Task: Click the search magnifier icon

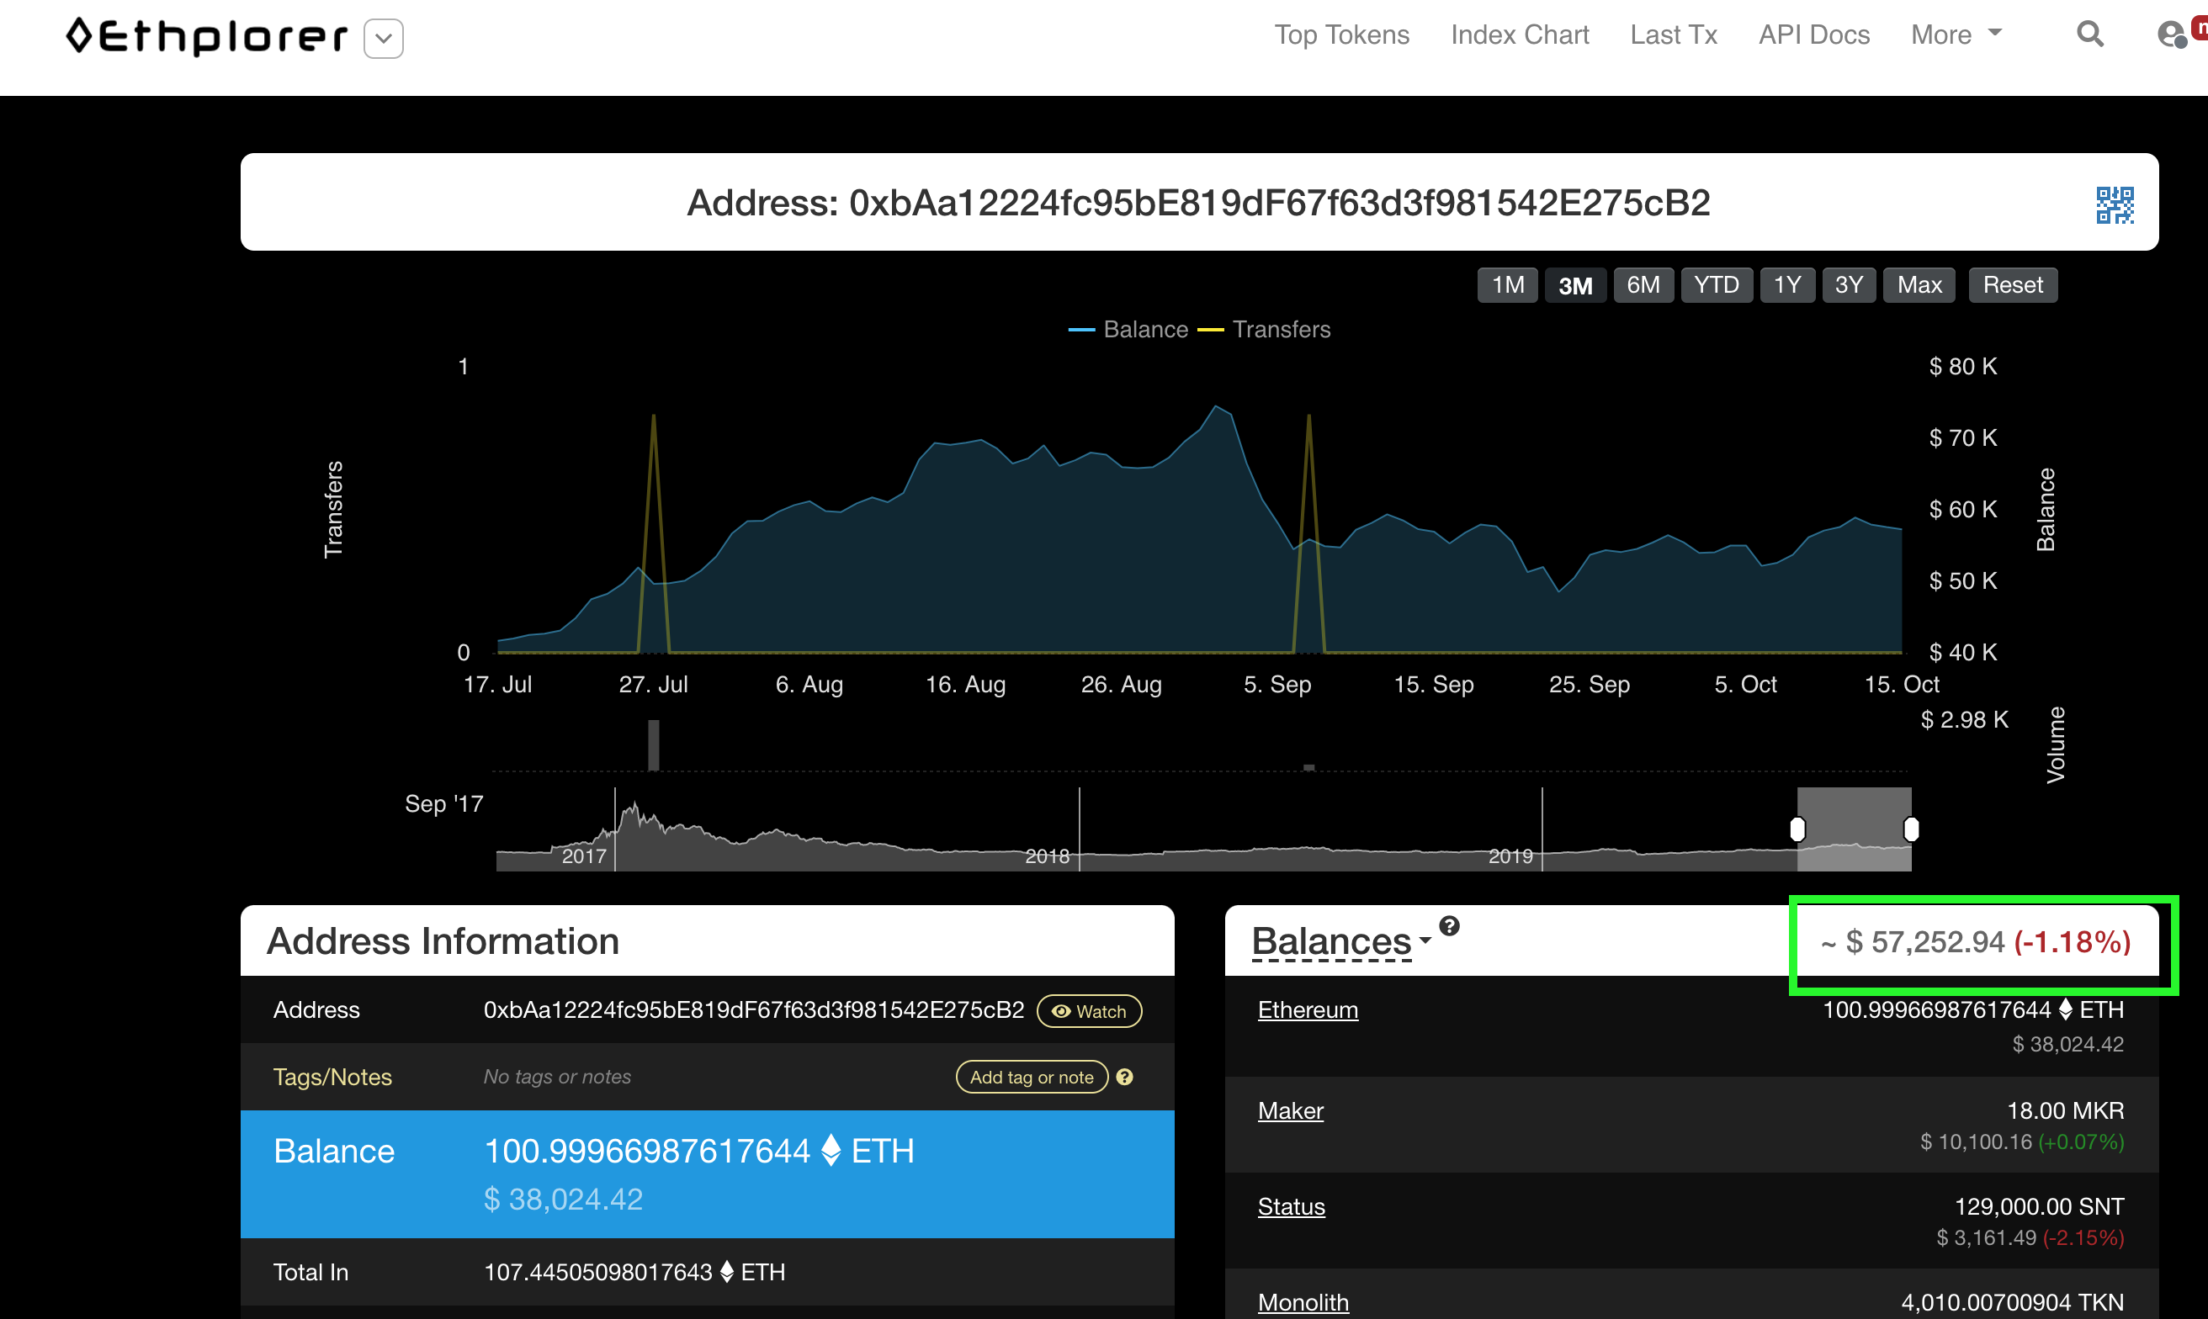Action: click(2089, 34)
